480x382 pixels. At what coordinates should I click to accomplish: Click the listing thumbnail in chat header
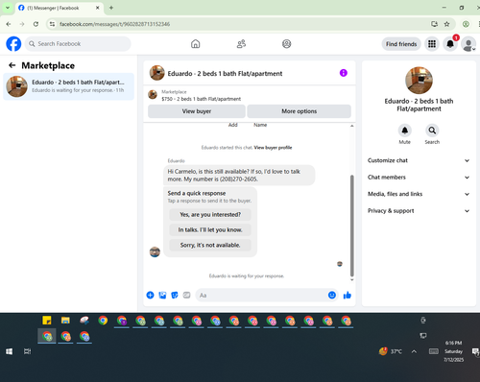(x=156, y=73)
